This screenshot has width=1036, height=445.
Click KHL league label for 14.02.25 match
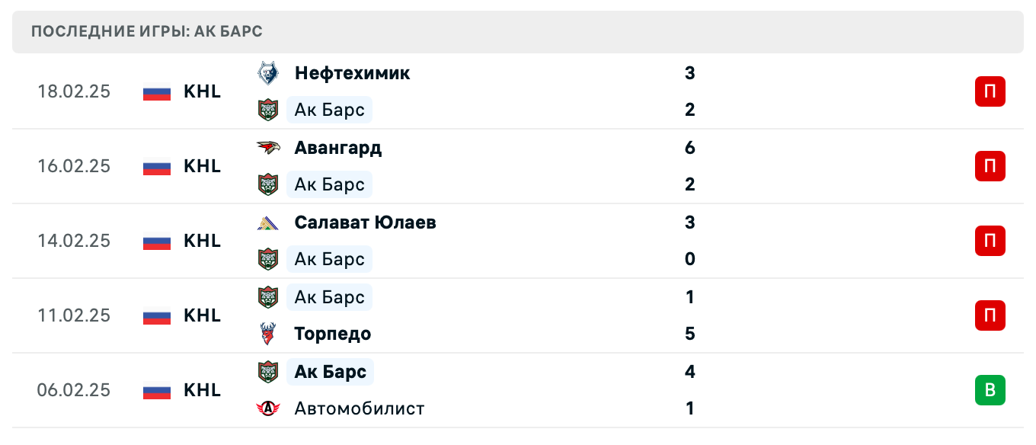click(x=202, y=241)
